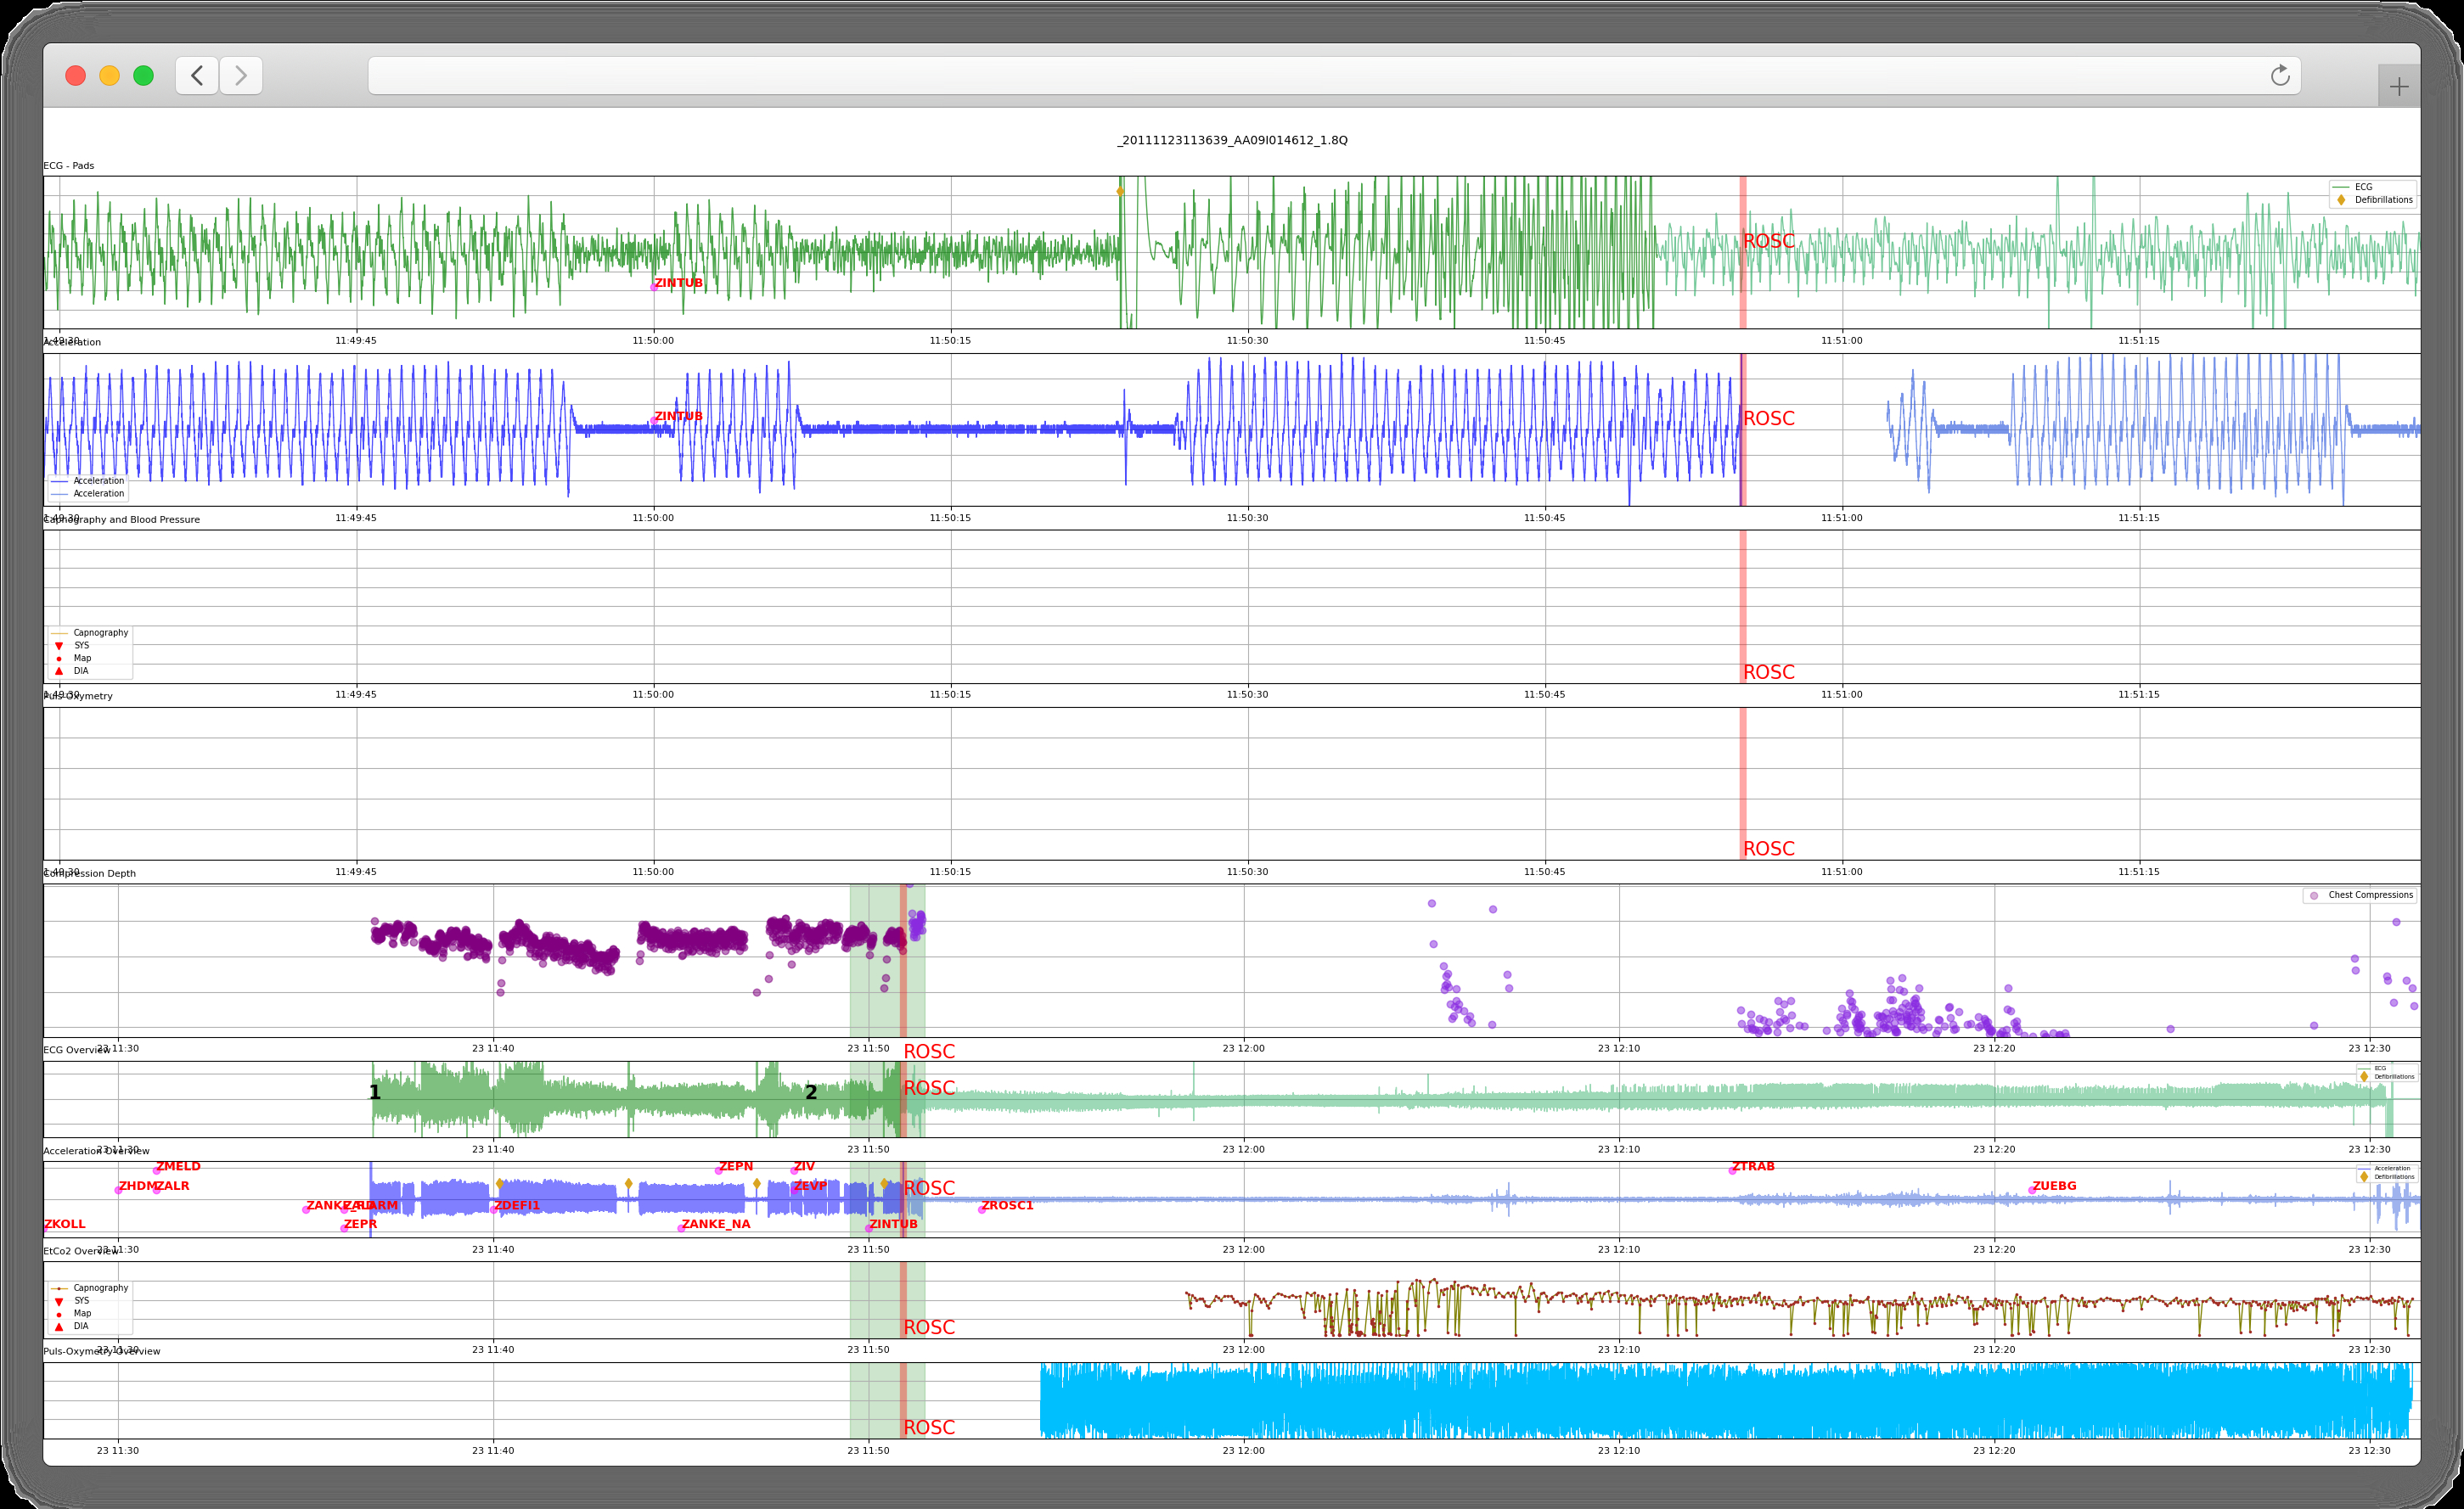This screenshot has height=1509, width=2464.
Task: Click segment number 2 in ECG Overview
Action: pos(811,1092)
